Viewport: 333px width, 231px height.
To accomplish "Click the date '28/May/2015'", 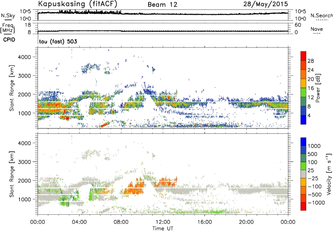I will (266, 4).
